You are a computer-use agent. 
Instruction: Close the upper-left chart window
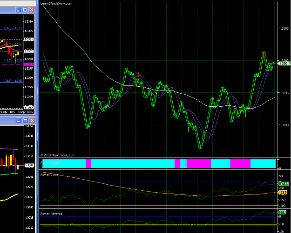(x=32, y=10)
